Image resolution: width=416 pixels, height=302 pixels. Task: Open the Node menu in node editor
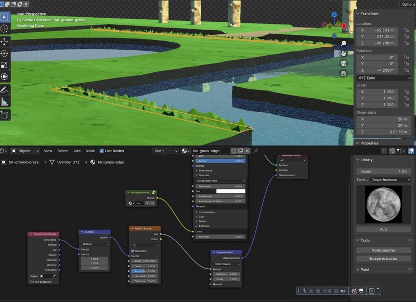coord(90,151)
